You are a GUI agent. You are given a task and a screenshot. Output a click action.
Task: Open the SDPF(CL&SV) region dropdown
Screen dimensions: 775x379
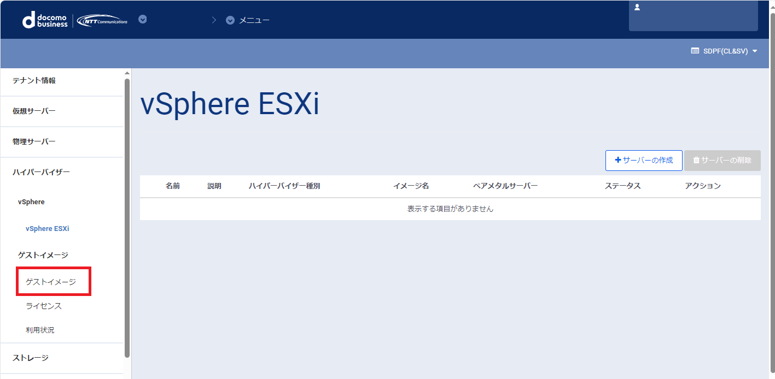(724, 51)
